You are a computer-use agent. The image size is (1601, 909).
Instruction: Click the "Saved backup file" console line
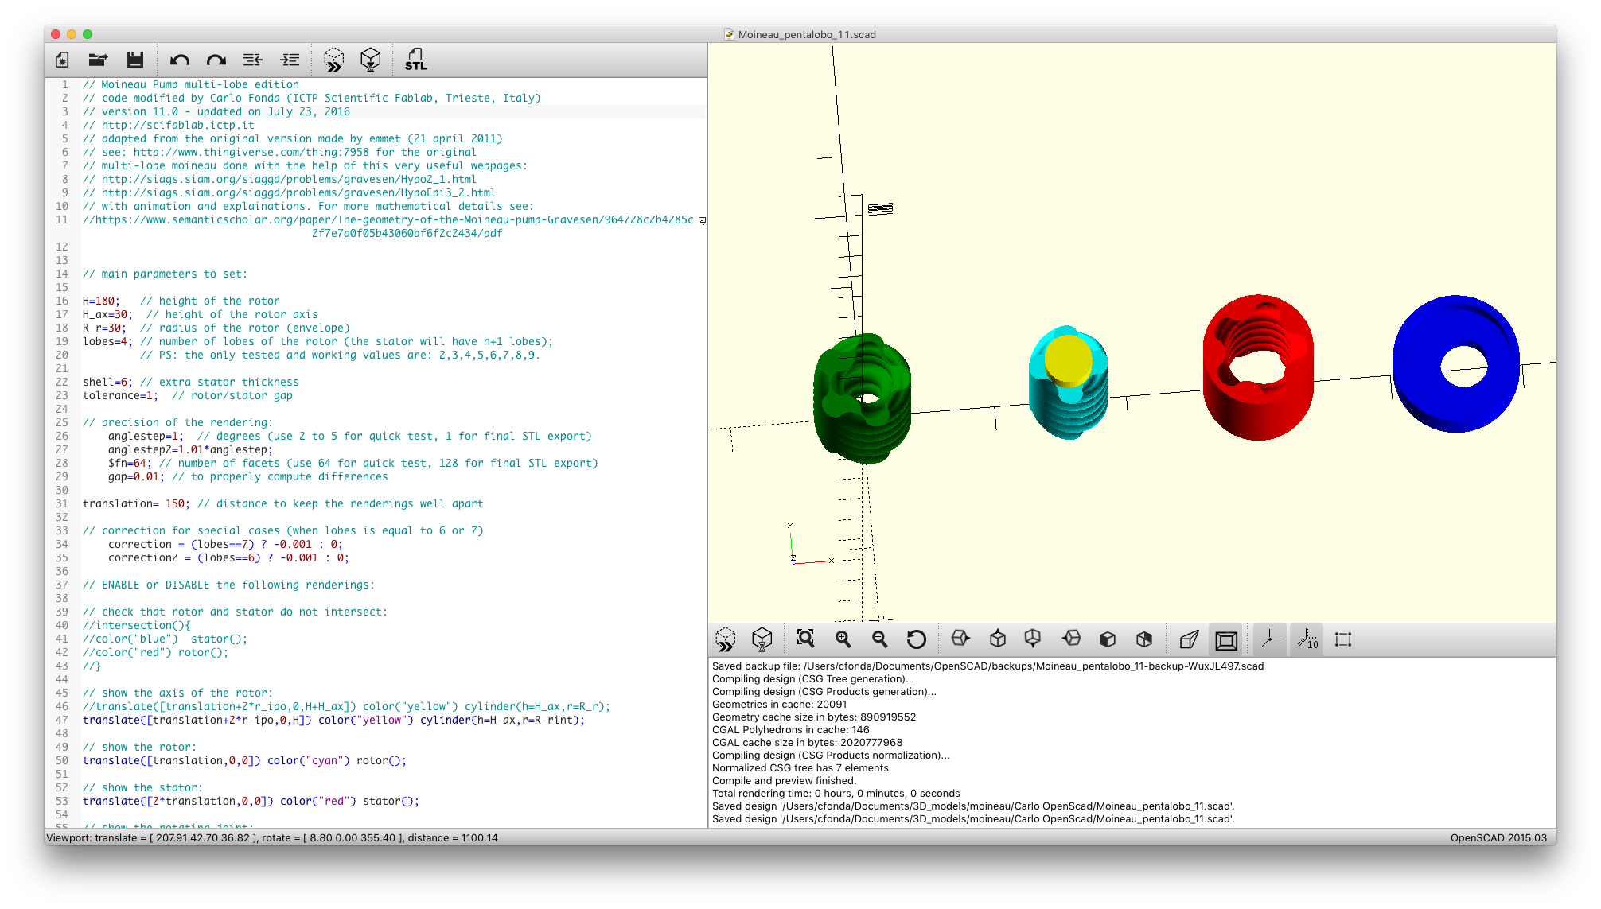point(987,666)
